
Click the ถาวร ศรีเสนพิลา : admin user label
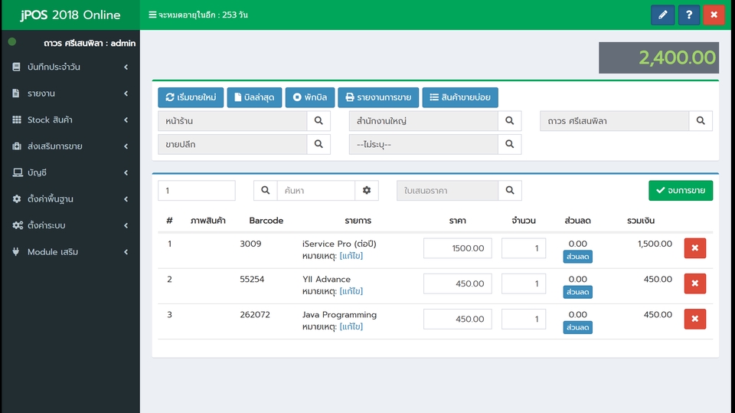[90, 43]
